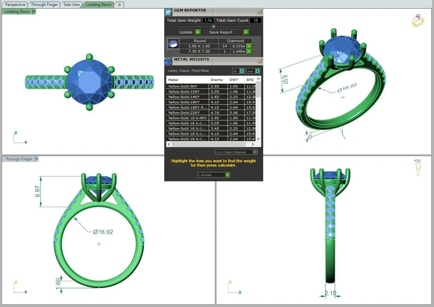The height and width of the screenshot is (307, 434).
Task: Select the Yellow Gold:18KY R... row
Action: (211, 108)
